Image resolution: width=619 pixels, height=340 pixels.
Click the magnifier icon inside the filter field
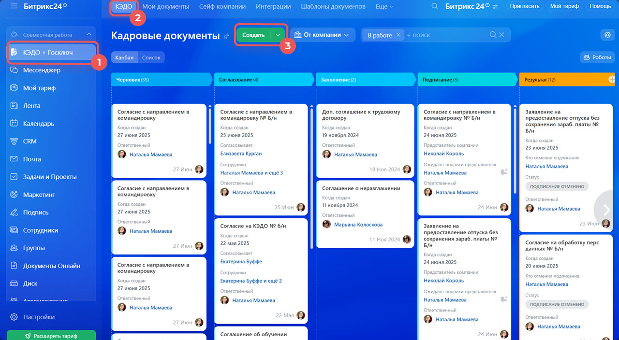pos(493,35)
